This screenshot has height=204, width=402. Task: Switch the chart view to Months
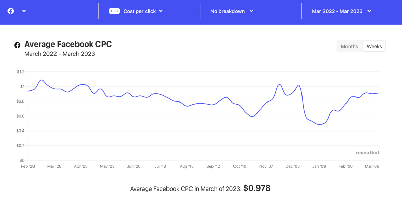coord(349,46)
